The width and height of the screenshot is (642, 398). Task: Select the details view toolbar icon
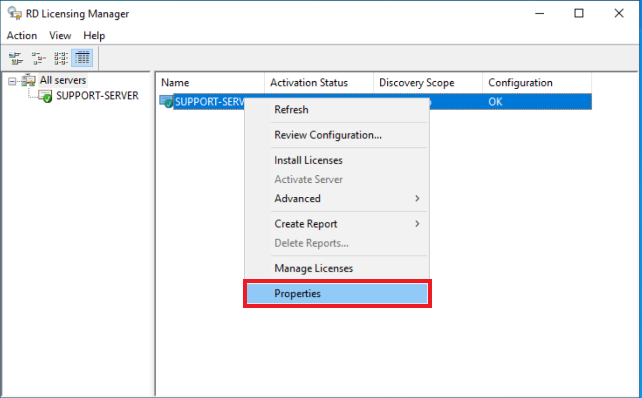82,58
